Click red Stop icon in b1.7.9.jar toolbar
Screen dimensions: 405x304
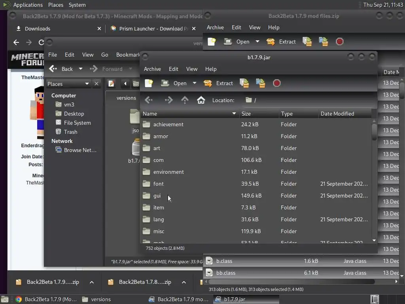coord(276,83)
